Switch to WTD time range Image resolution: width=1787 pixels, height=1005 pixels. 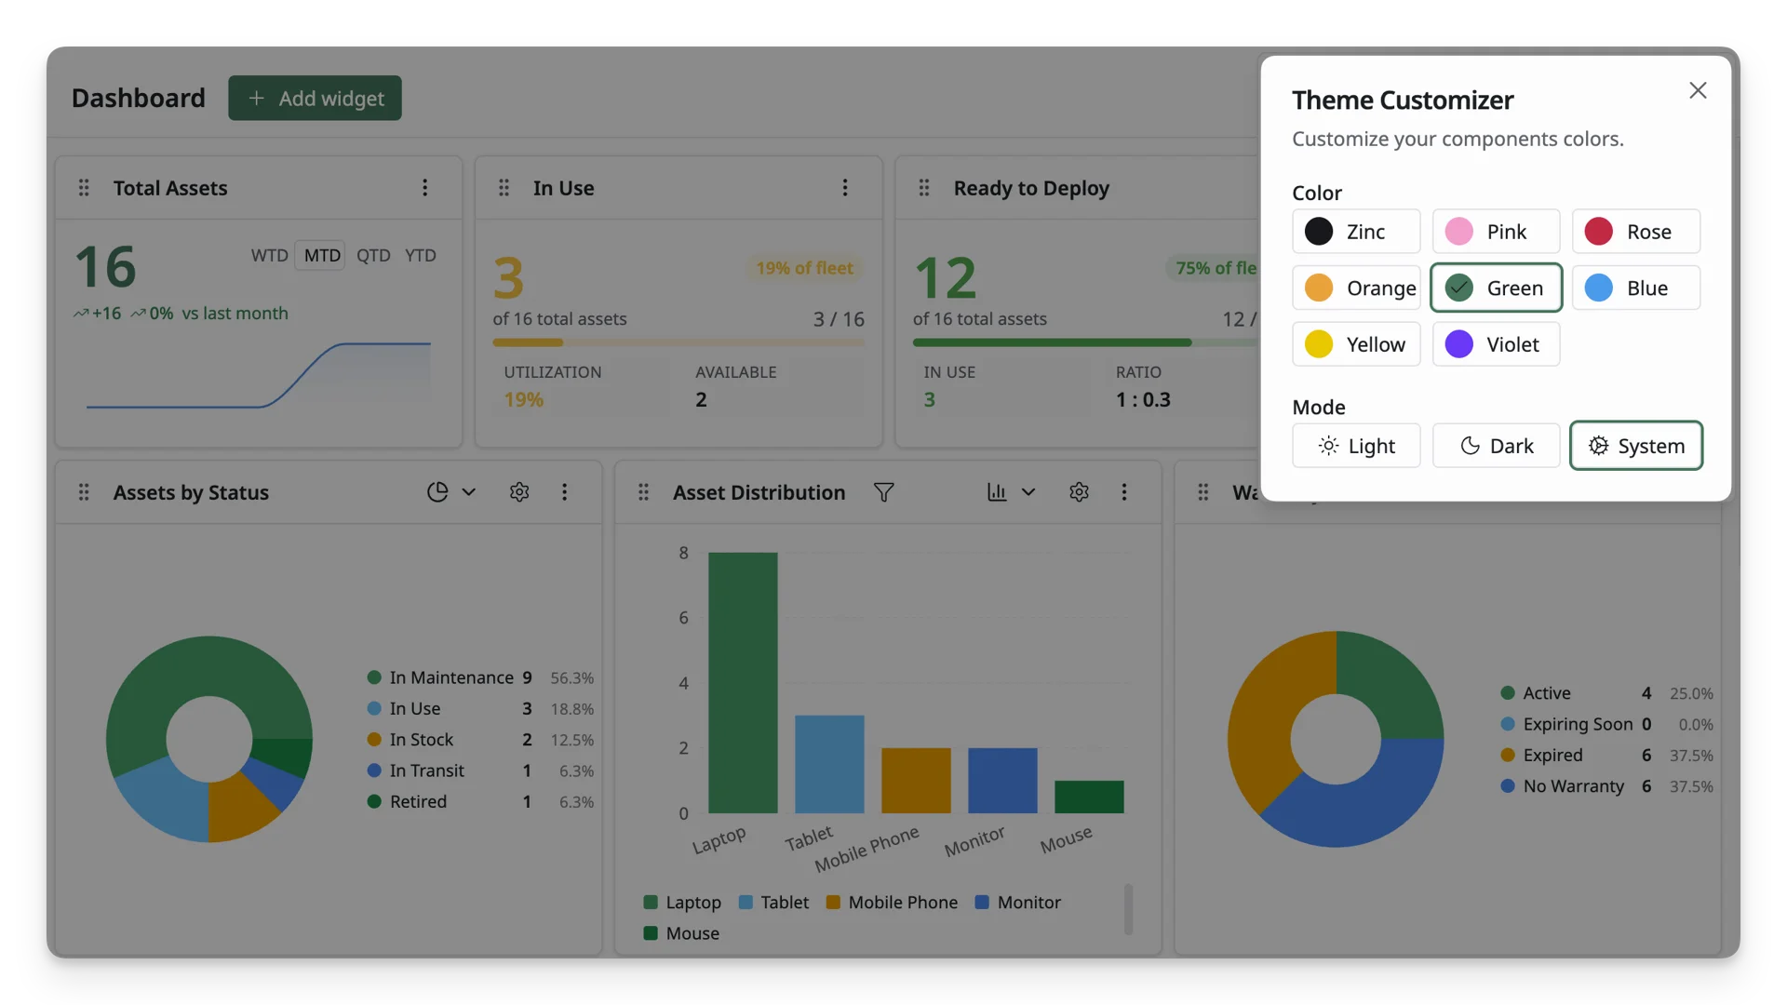pos(269,255)
